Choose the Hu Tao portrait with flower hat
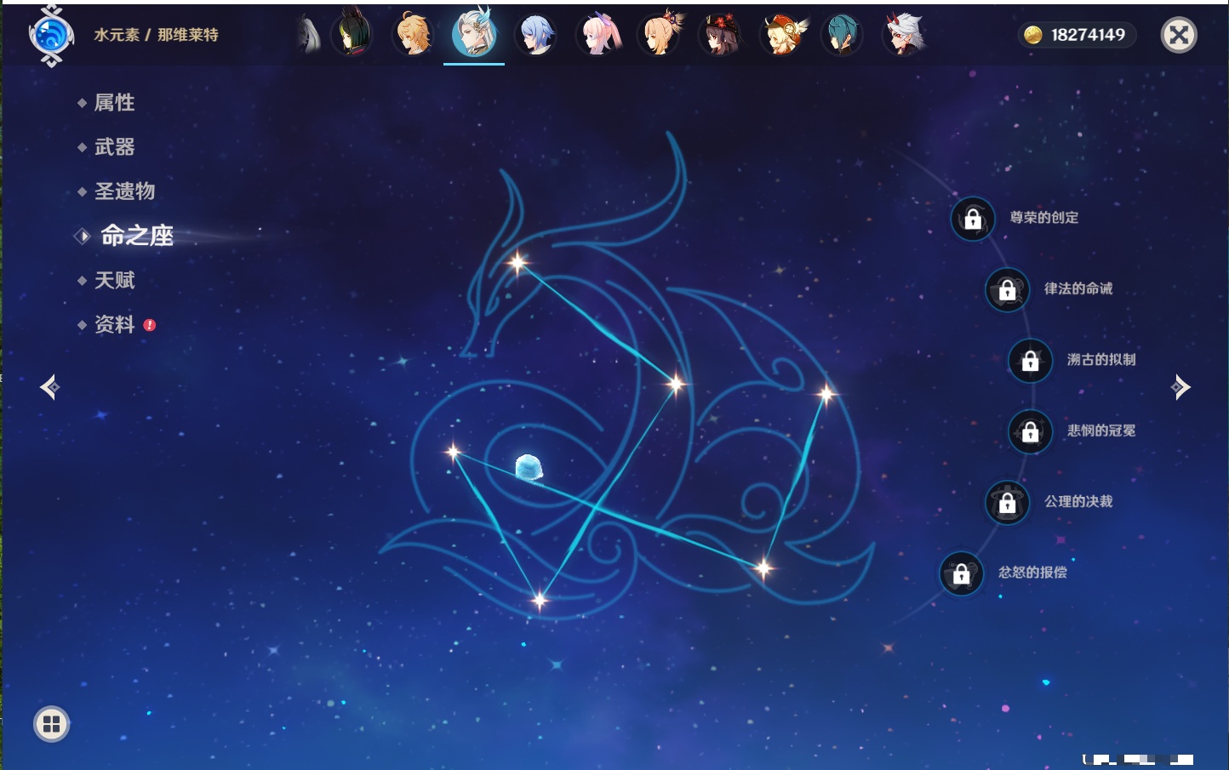This screenshot has width=1229, height=770. (x=720, y=35)
